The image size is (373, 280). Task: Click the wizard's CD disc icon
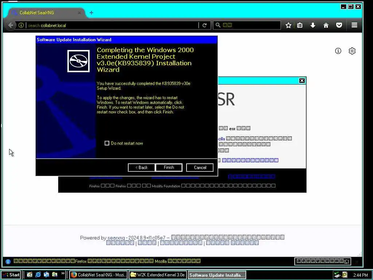tap(79, 61)
